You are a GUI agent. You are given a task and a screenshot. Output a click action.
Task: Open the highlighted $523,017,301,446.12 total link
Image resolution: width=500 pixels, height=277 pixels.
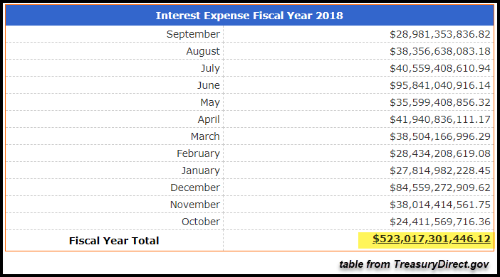(432, 239)
